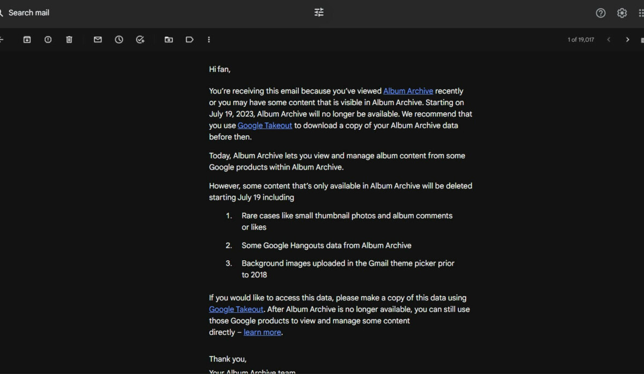Go to the older email arrow
The width and height of the screenshot is (644, 374).
627,40
